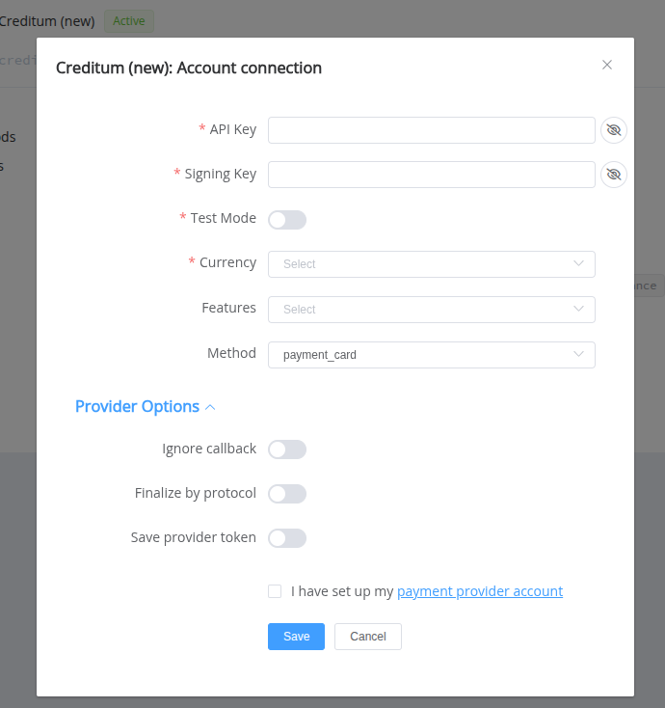This screenshot has width=665, height=708.
Task: Collapse the Provider Options section
Action: click(137, 407)
